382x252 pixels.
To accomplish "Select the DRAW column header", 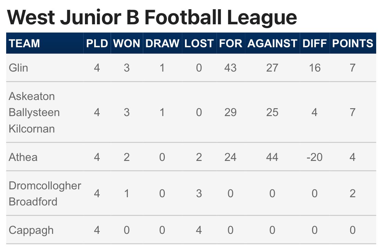I will [x=162, y=43].
